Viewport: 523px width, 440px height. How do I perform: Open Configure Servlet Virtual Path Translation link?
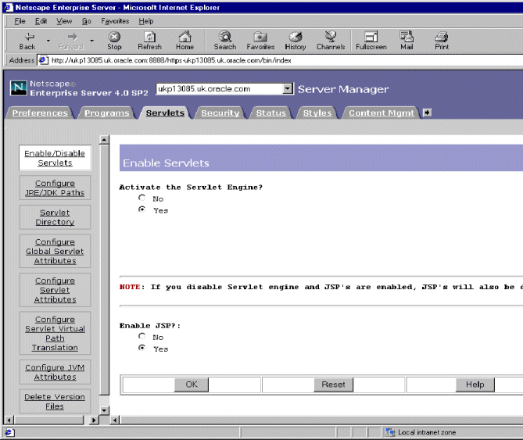tap(55, 334)
